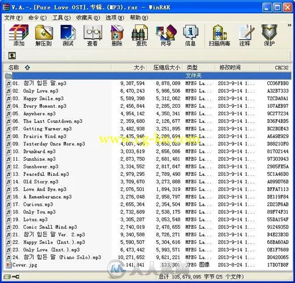Maximize the WinRAR window

click(277, 7)
